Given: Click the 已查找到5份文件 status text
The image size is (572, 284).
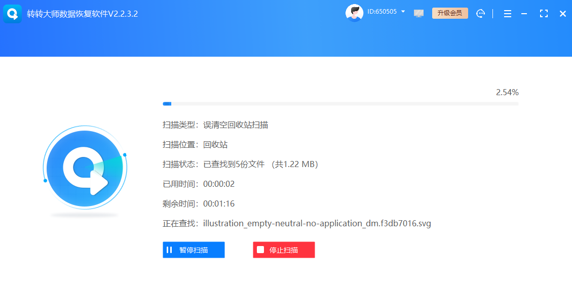Looking at the screenshot, I should pyautogui.click(x=234, y=165).
